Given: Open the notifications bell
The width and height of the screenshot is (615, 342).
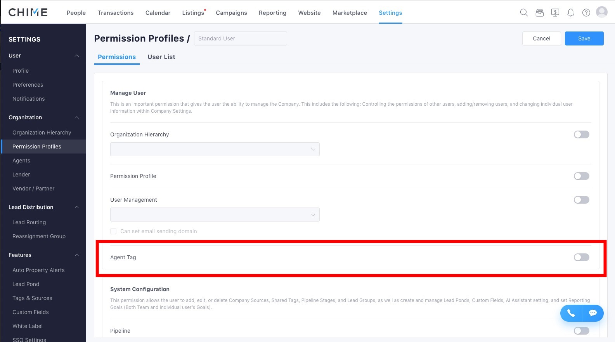Looking at the screenshot, I should tap(571, 13).
